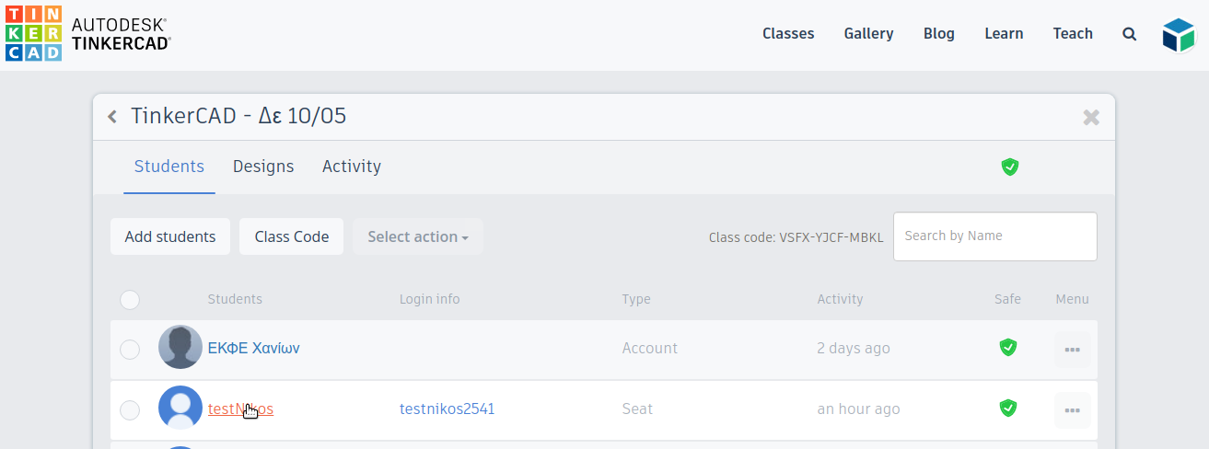Switch to the Designs tab
1209x449 pixels.
(x=263, y=167)
